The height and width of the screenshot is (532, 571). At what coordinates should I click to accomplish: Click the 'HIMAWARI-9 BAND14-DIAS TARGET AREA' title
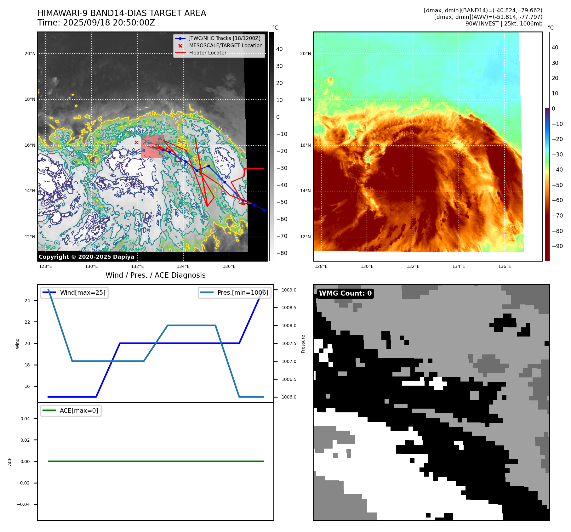click(x=122, y=13)
